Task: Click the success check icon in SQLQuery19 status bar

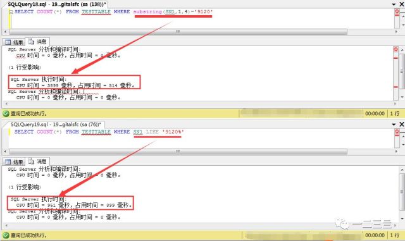Action: (x=6, y=235)
